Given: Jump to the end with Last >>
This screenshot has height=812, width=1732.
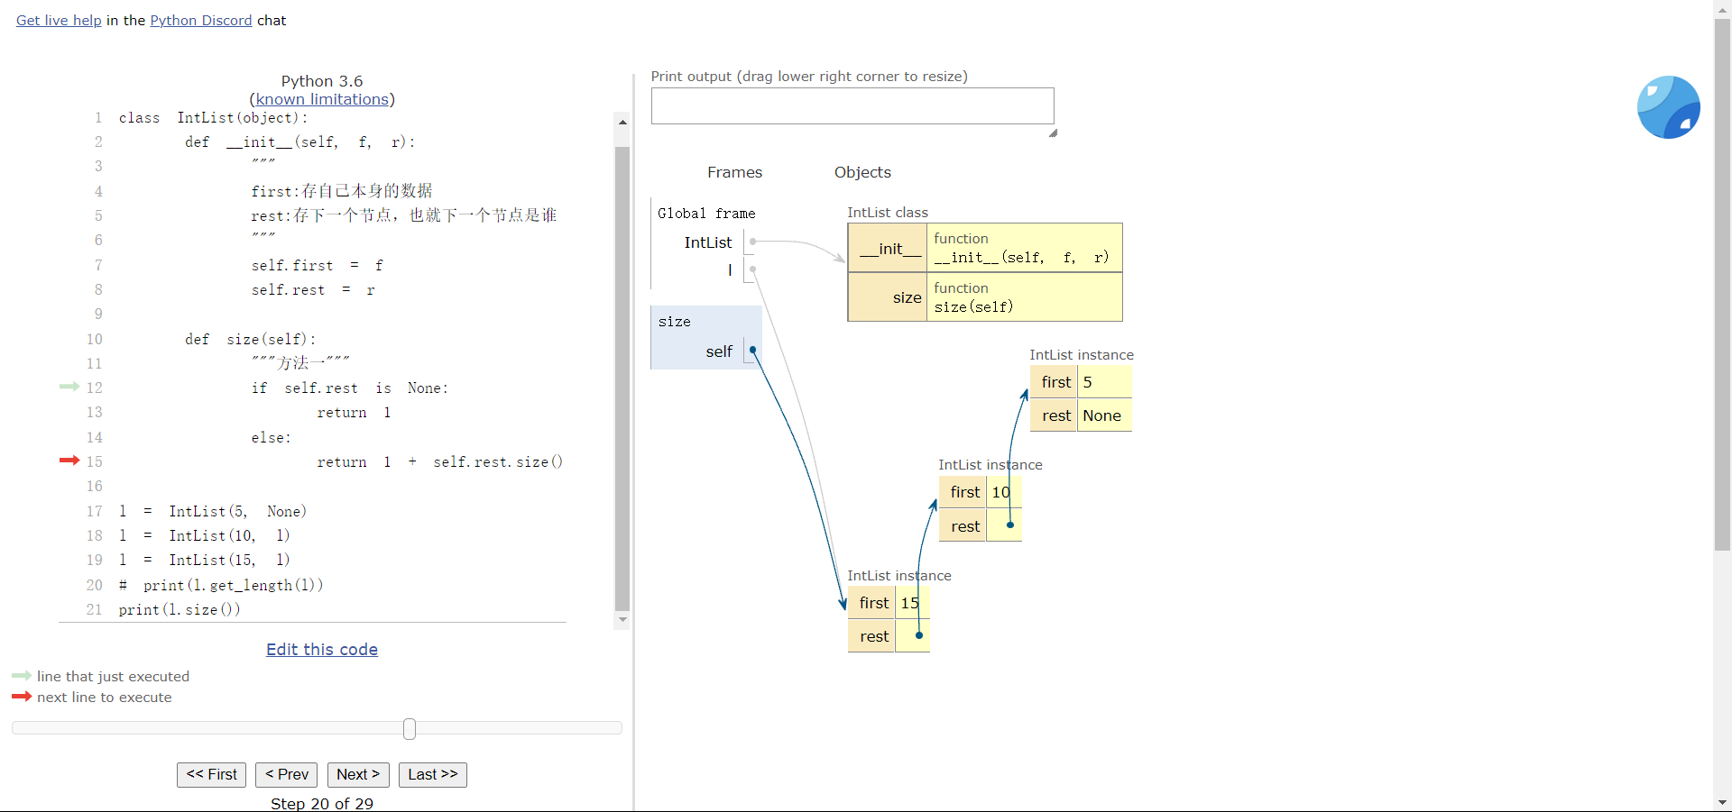Looking at the screenshot, I should click(433, 774).
